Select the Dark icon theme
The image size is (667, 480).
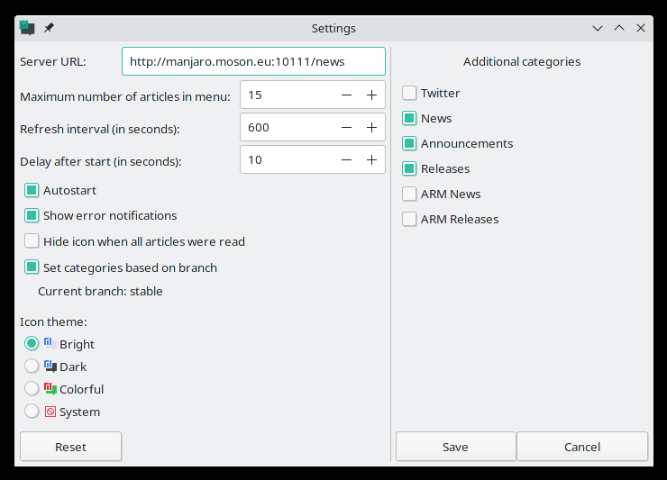[x=32, y=367]
